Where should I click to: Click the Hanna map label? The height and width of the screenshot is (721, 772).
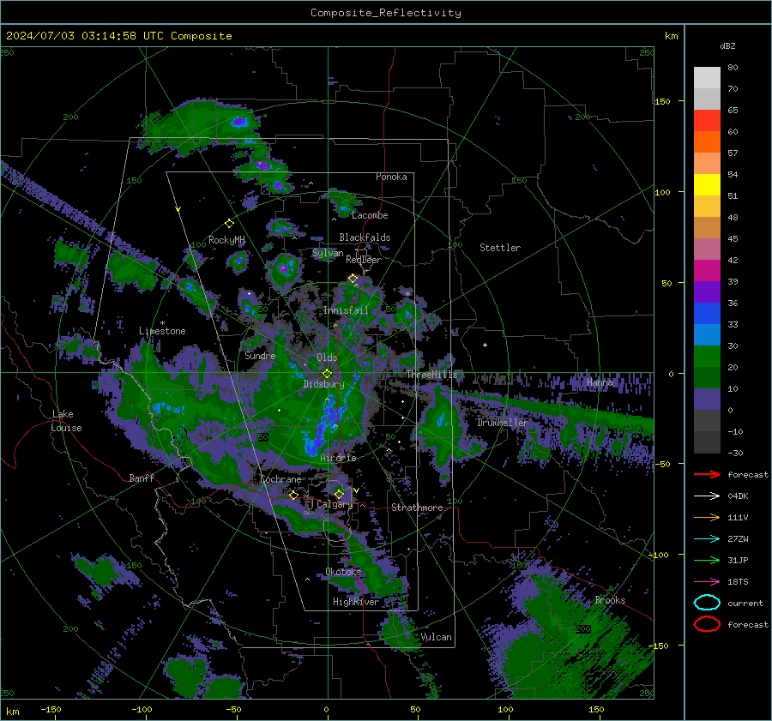pyautogui.click(x=600, y=382)
